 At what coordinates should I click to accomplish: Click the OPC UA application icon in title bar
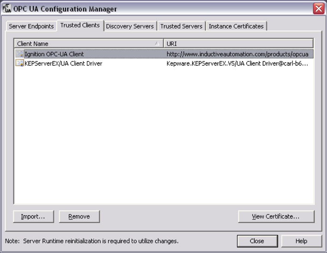(7, 9)
